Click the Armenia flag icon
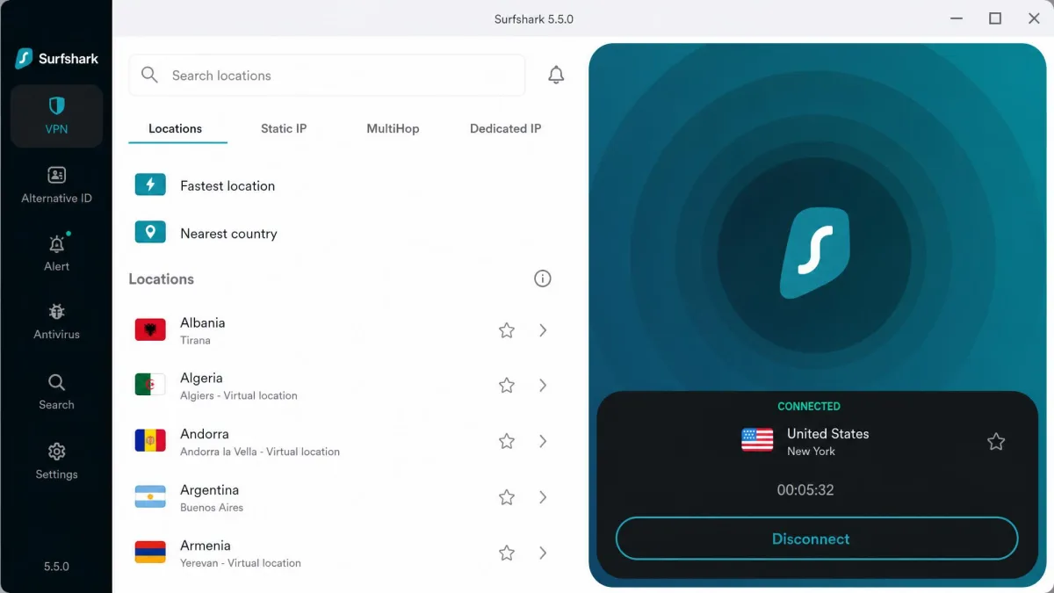 point(150,552)
